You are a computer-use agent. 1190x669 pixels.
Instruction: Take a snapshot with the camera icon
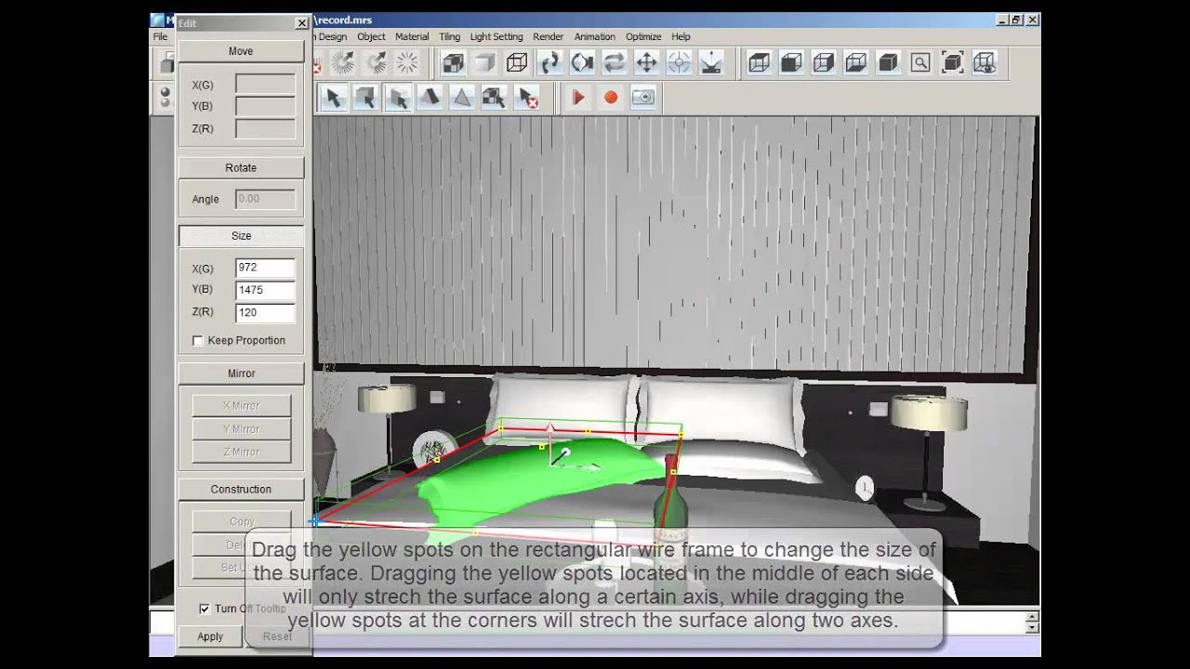tap(643, 97)
